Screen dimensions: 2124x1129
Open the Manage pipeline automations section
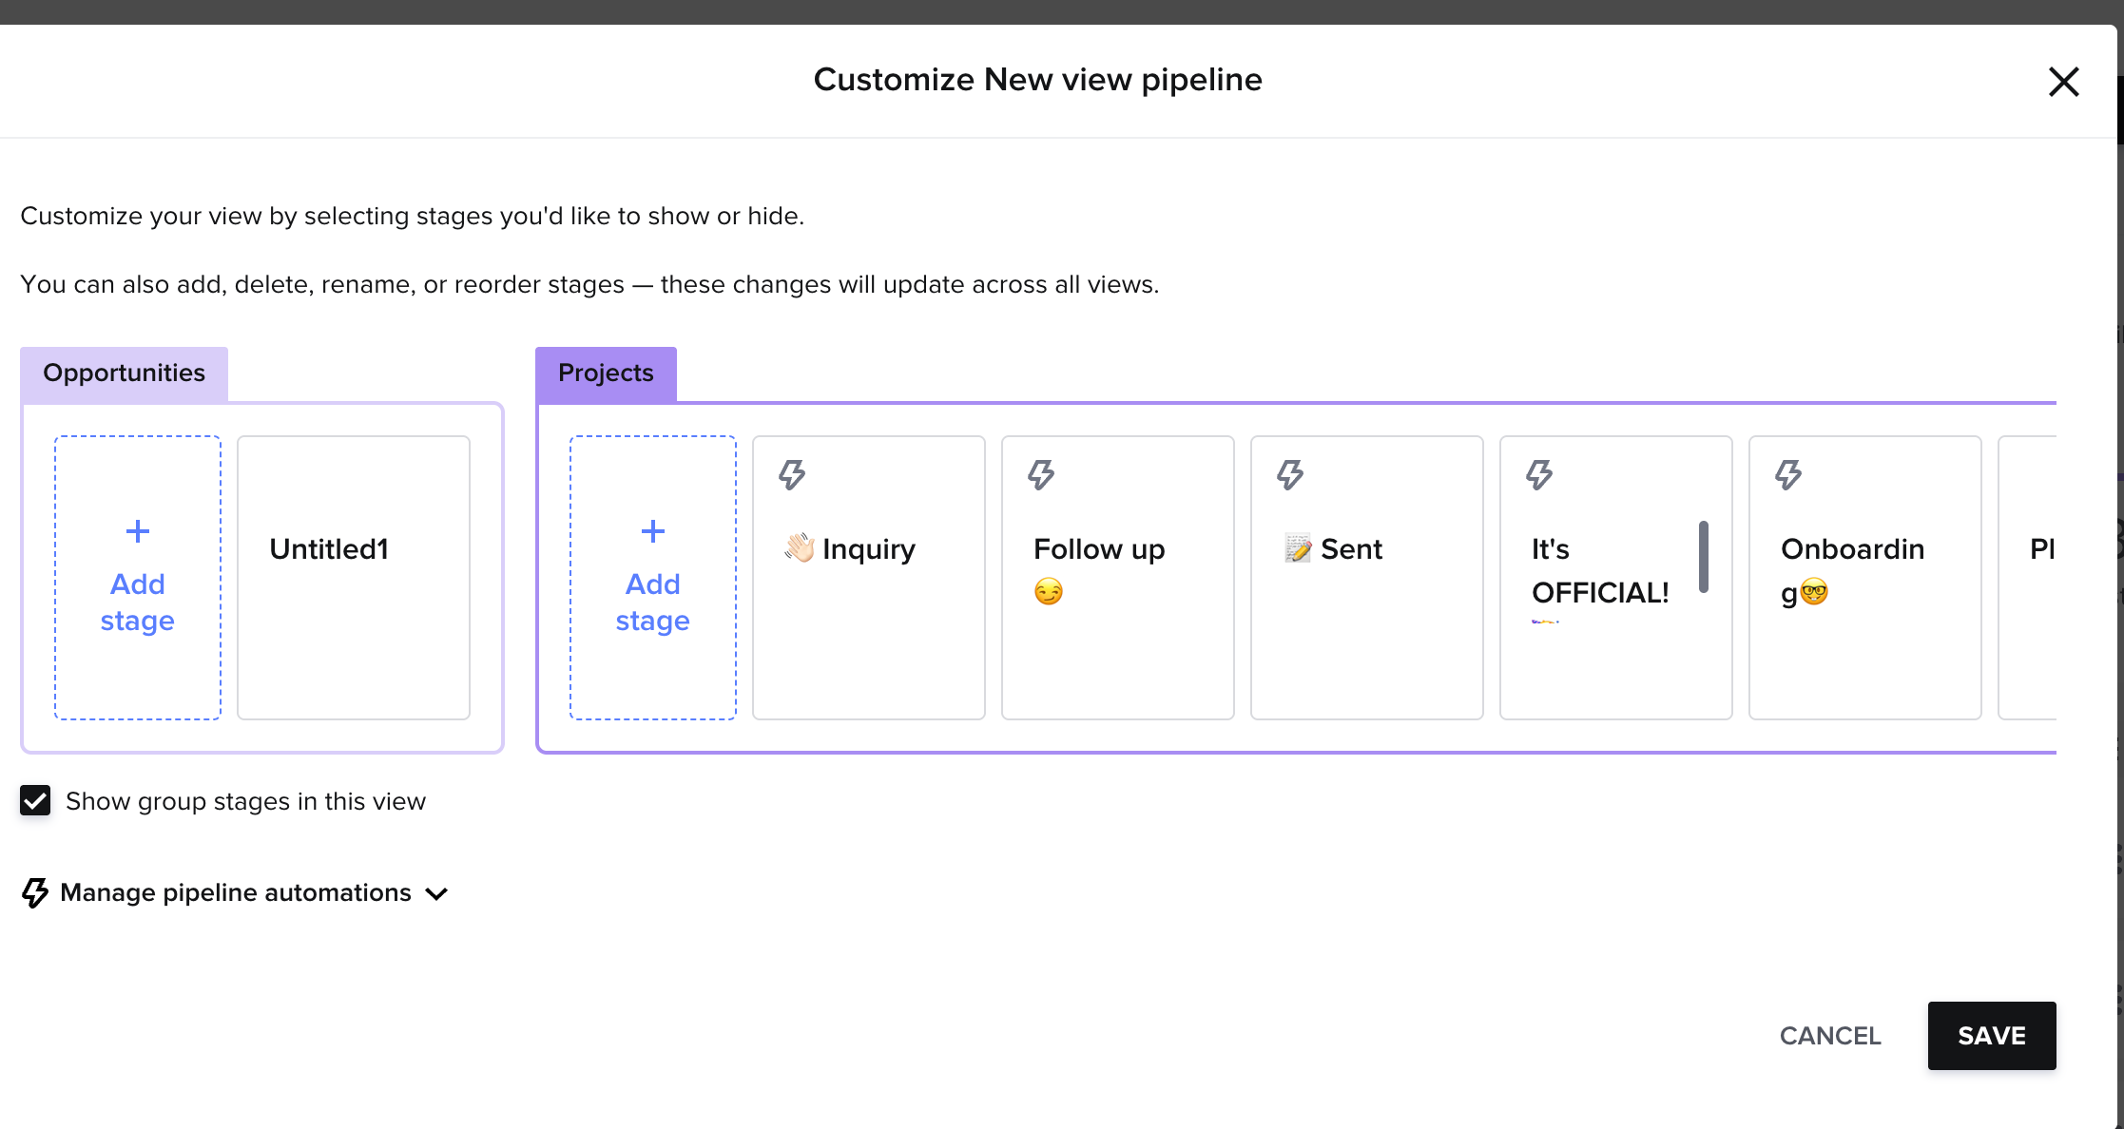pos(235,892)
